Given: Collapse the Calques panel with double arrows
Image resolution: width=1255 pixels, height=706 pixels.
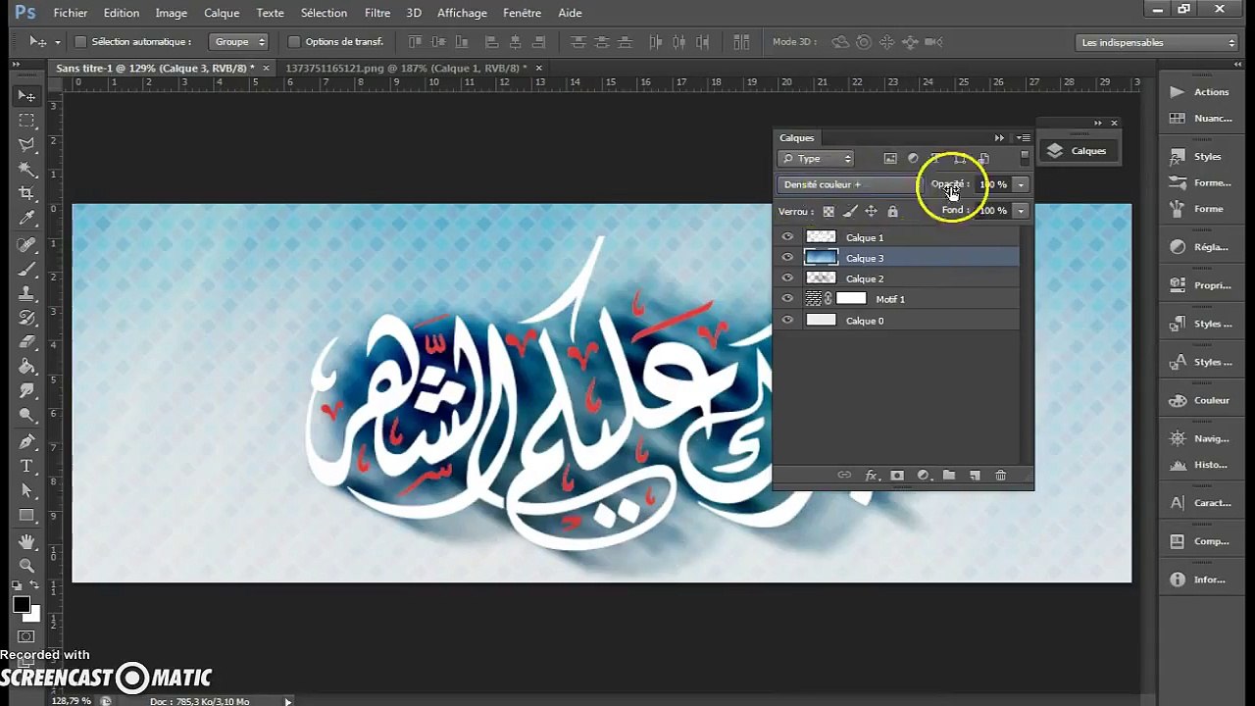Looking at the screenshot, I should [x=999, y=138].
